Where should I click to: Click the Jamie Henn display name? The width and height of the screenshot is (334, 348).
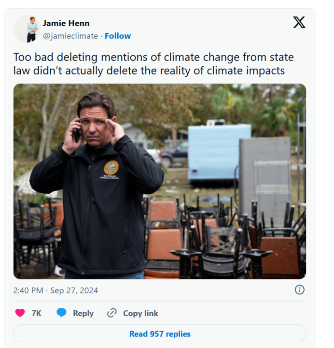click(x=66, y=23)
